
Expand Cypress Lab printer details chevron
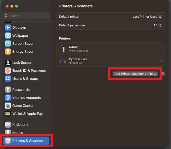(x=161, y=61)
